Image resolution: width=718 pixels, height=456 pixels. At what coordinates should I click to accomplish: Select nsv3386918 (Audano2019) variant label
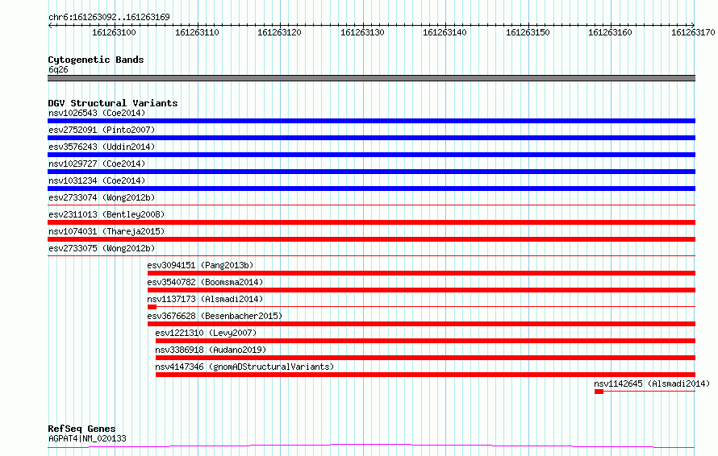click(211, 350)
